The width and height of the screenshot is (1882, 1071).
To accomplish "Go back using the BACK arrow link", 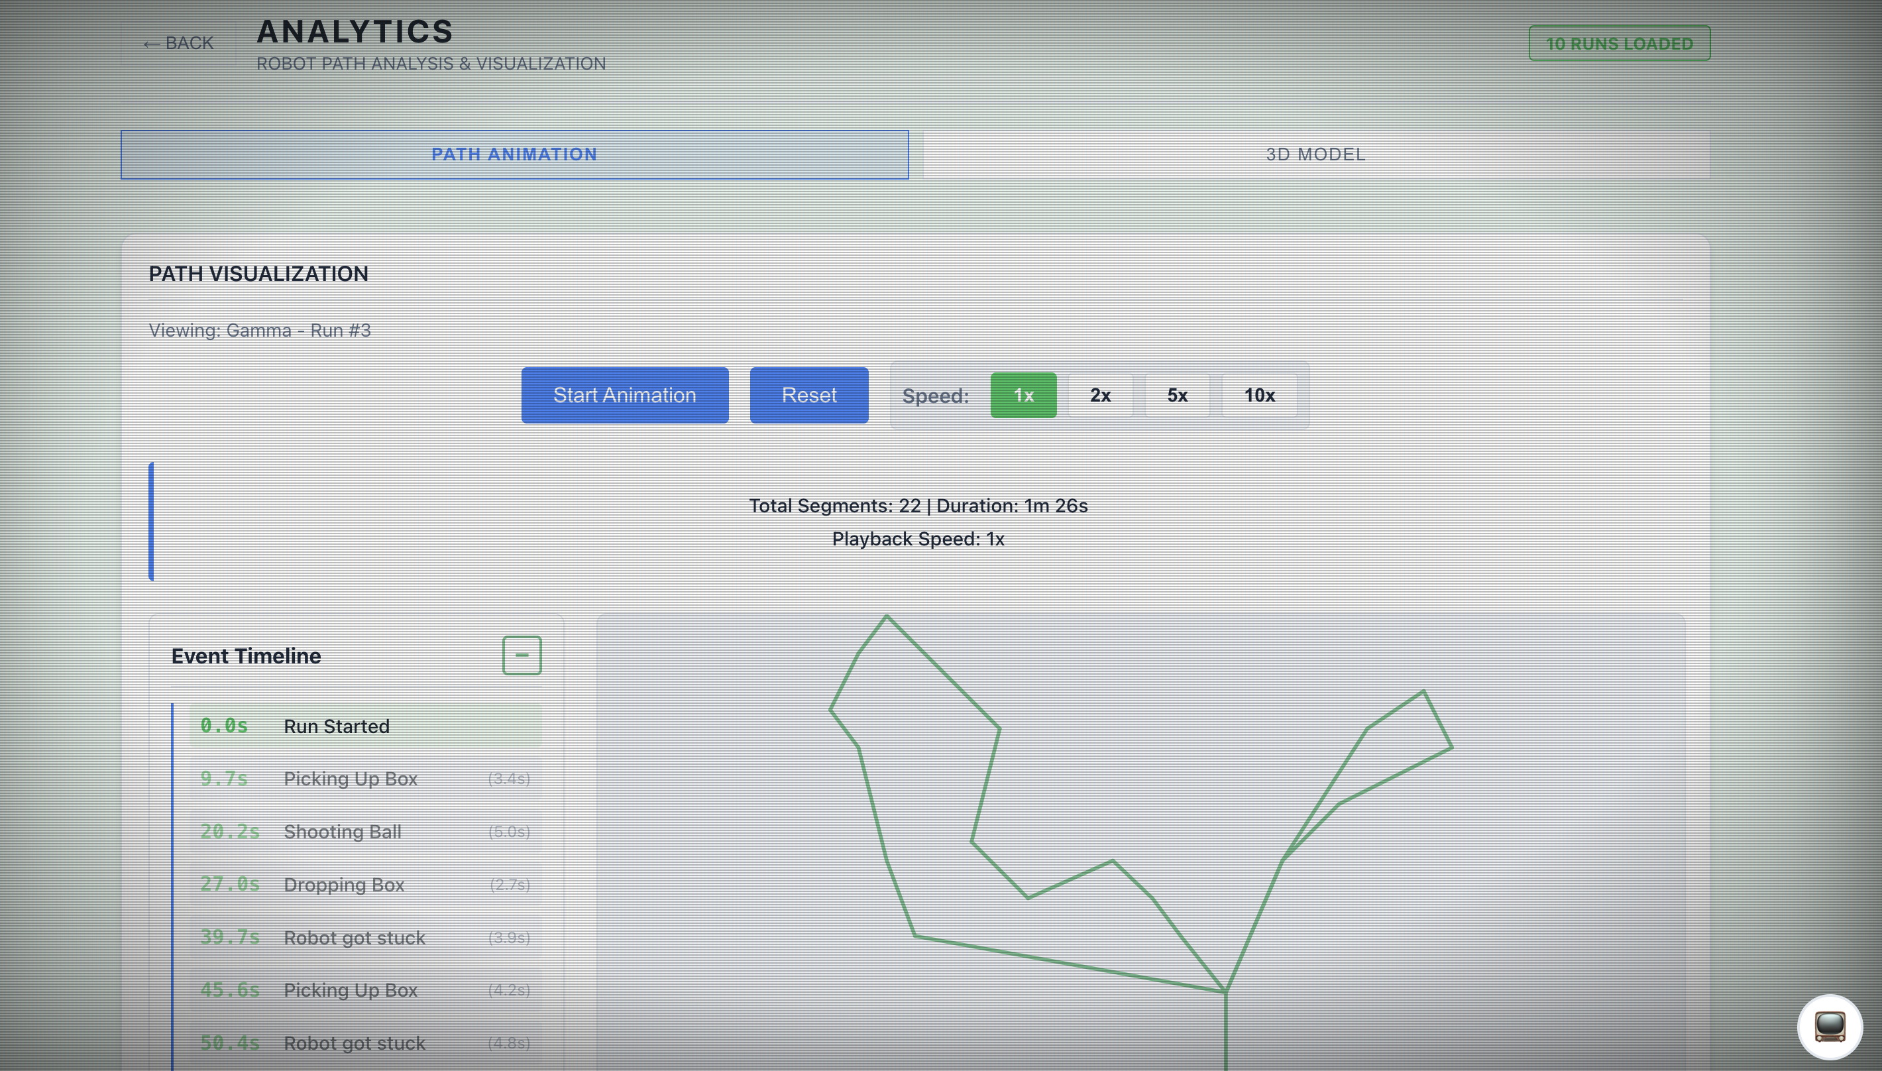I will [178, 43].
